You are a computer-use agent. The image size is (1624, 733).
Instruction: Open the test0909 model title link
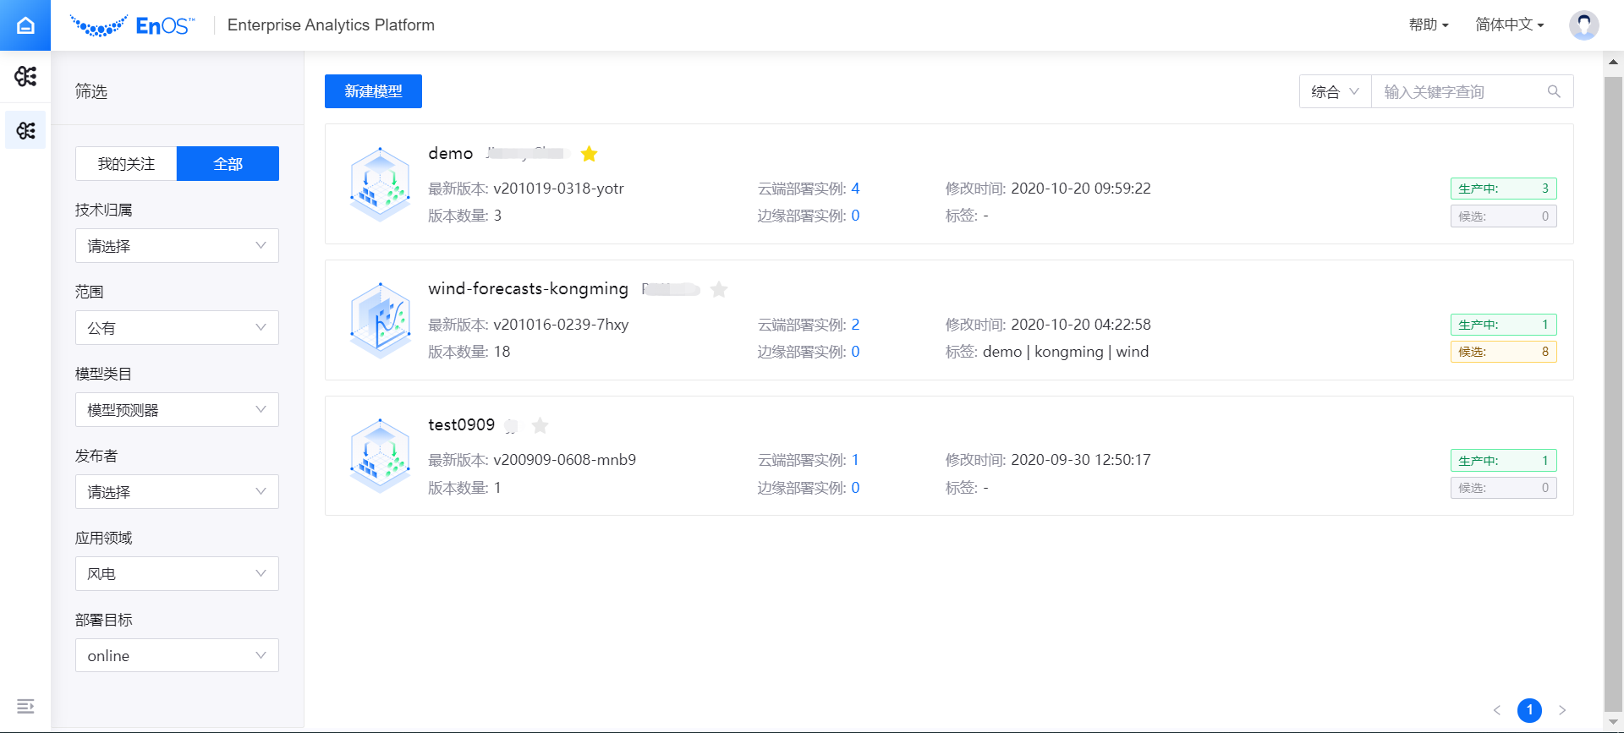(461, 424)
